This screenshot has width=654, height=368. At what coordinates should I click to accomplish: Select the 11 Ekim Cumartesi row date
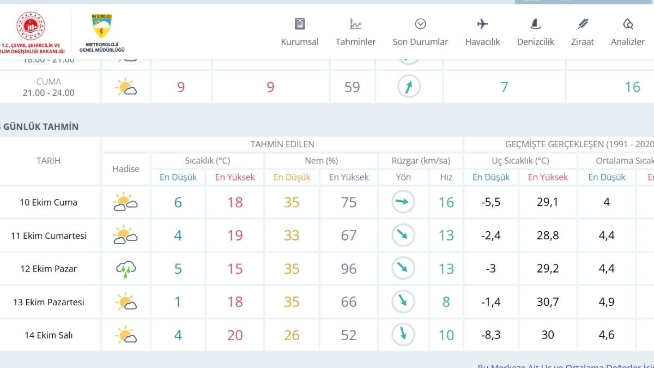49,236
